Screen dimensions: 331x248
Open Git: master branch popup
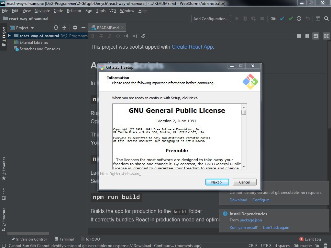coord(303,245)
